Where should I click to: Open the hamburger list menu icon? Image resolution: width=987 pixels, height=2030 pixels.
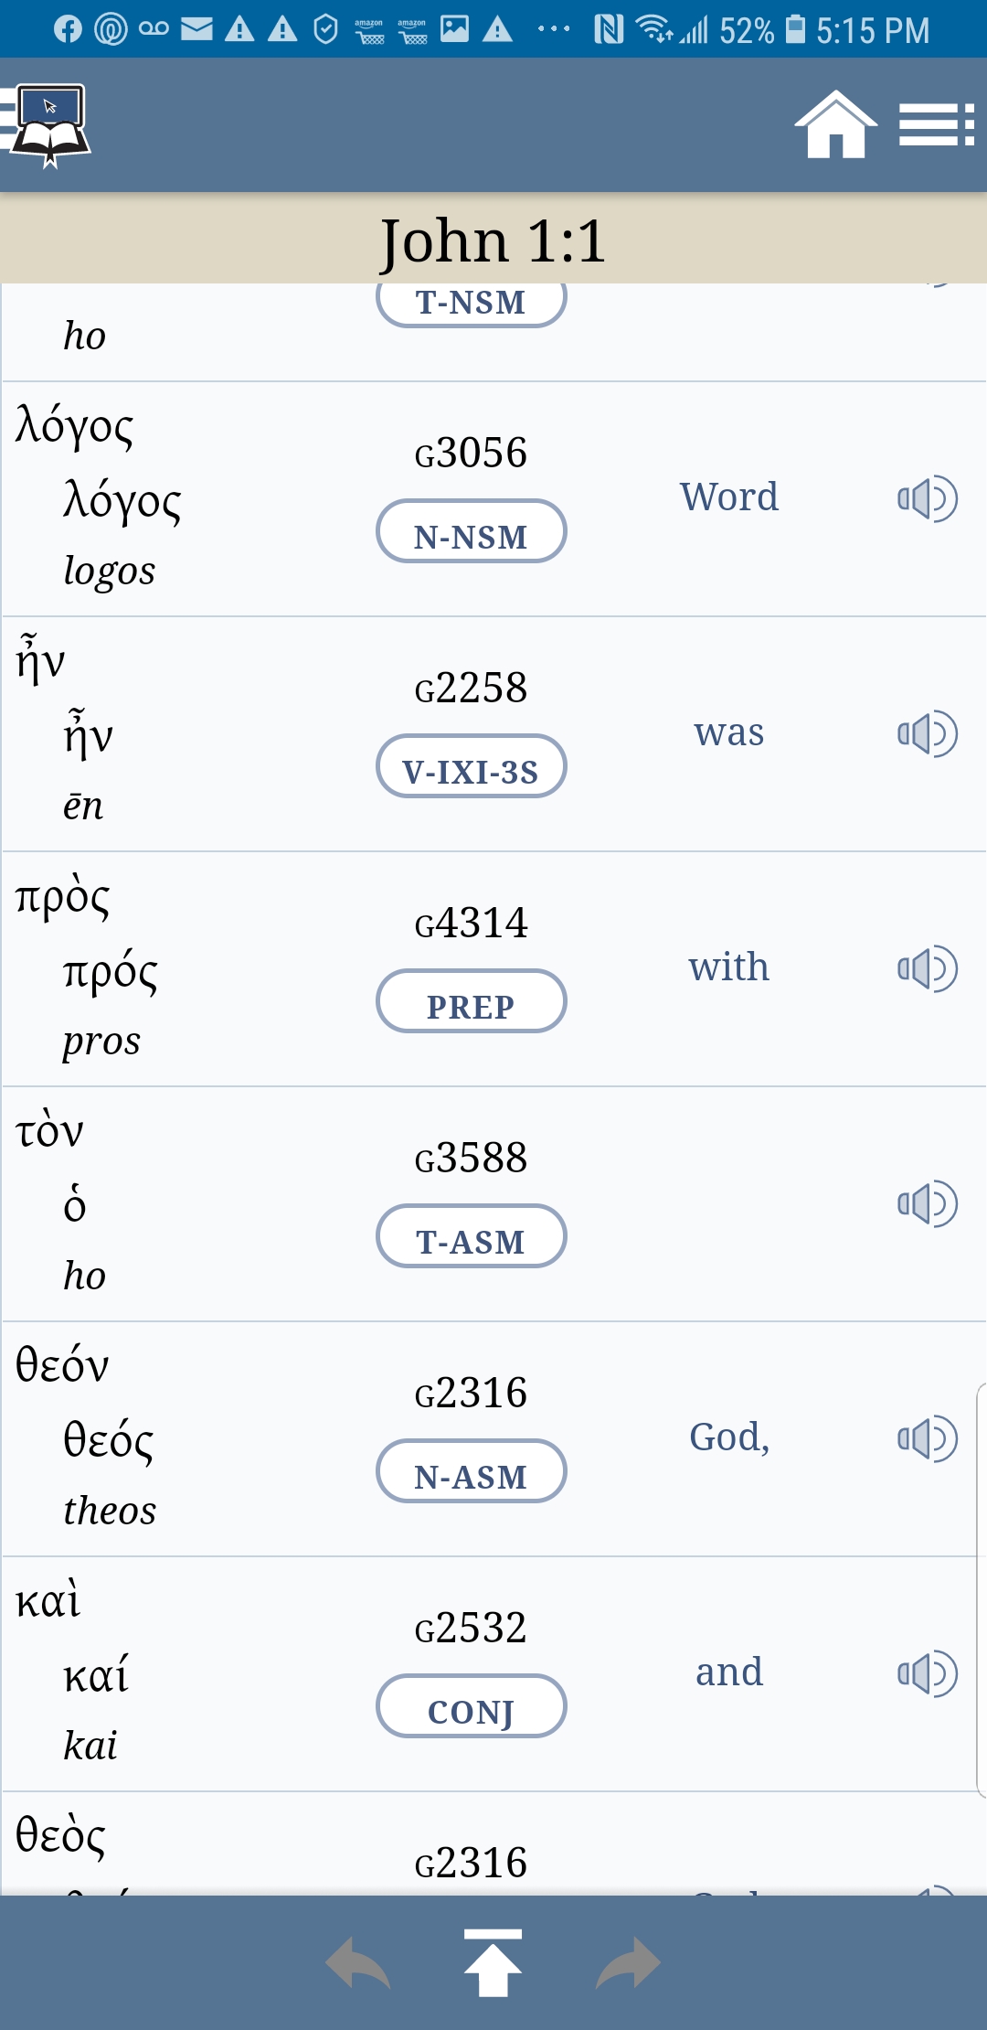936,125
